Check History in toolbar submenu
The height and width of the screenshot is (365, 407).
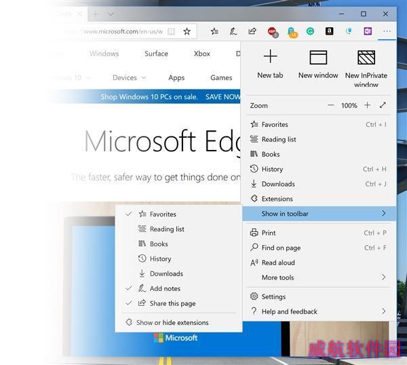pos(178,258)
